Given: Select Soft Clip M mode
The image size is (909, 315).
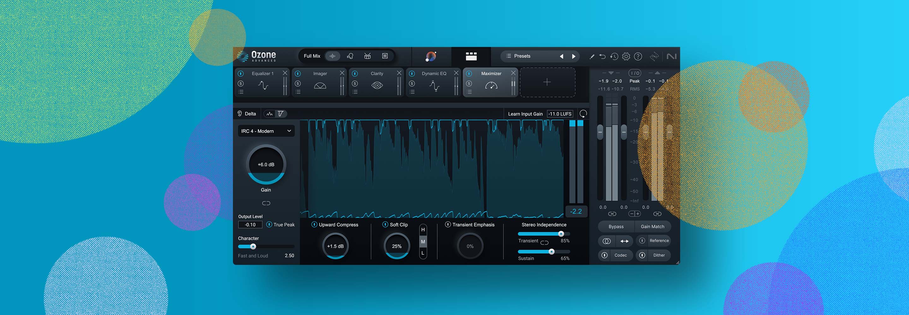Looking at the screenshot, I should [x=423, y=242].
